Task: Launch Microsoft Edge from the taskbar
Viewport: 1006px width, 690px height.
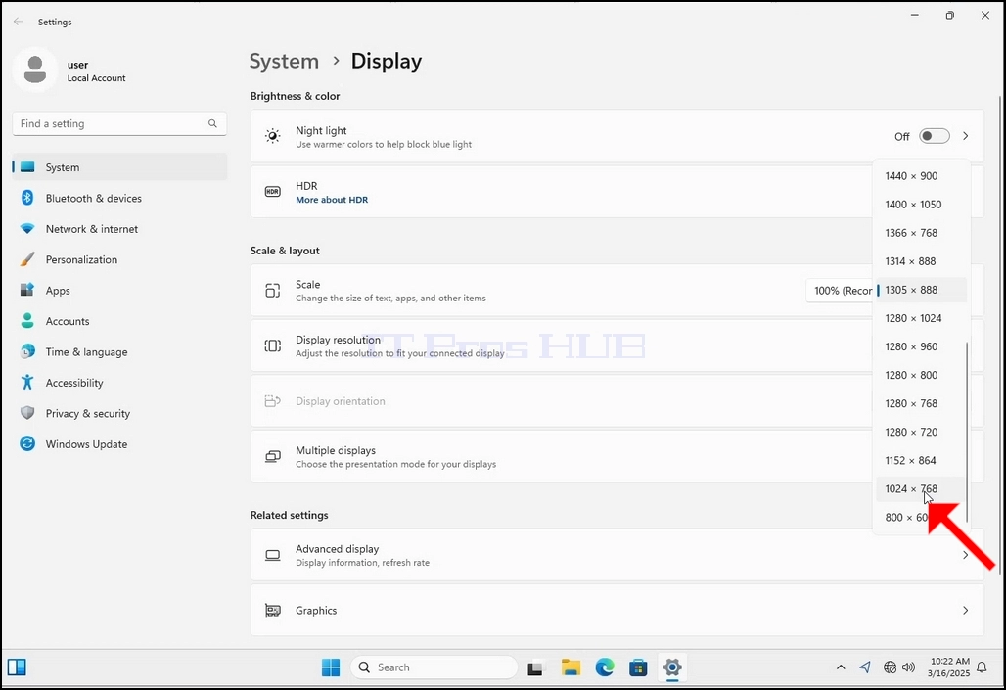Action: 605,667
